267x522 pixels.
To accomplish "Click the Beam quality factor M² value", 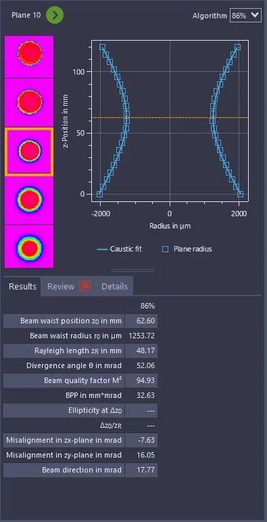I will (141, 380).
